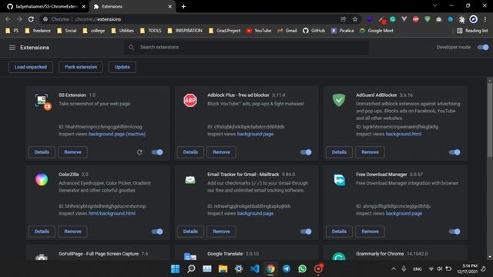Show hidden system tray icons chevron

(x=394, y=269)
